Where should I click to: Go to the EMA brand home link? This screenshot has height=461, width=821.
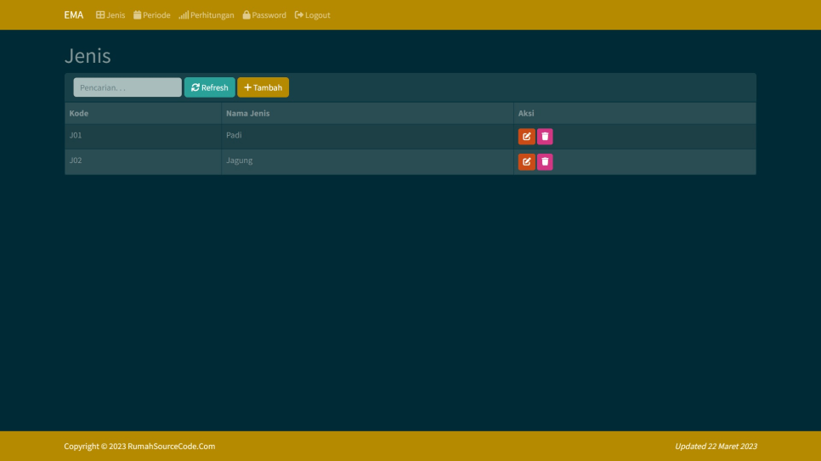point(74,15)
